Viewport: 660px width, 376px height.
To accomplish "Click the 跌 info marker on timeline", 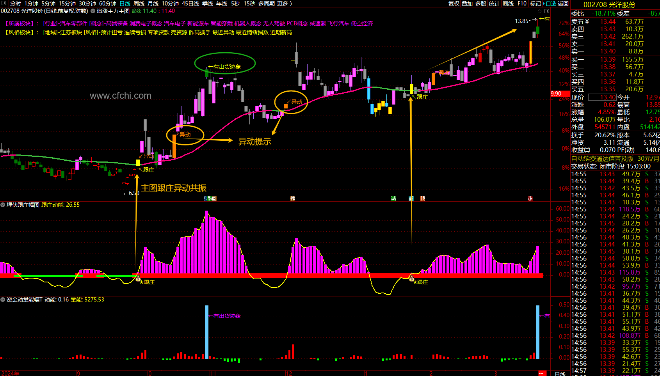I will (210, 199).
